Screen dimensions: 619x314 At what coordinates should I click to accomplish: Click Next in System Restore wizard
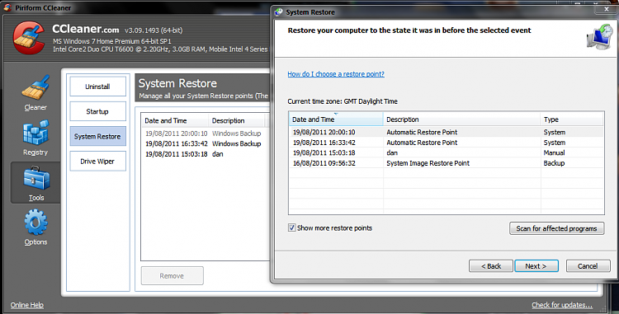click(x=536, y=266)
